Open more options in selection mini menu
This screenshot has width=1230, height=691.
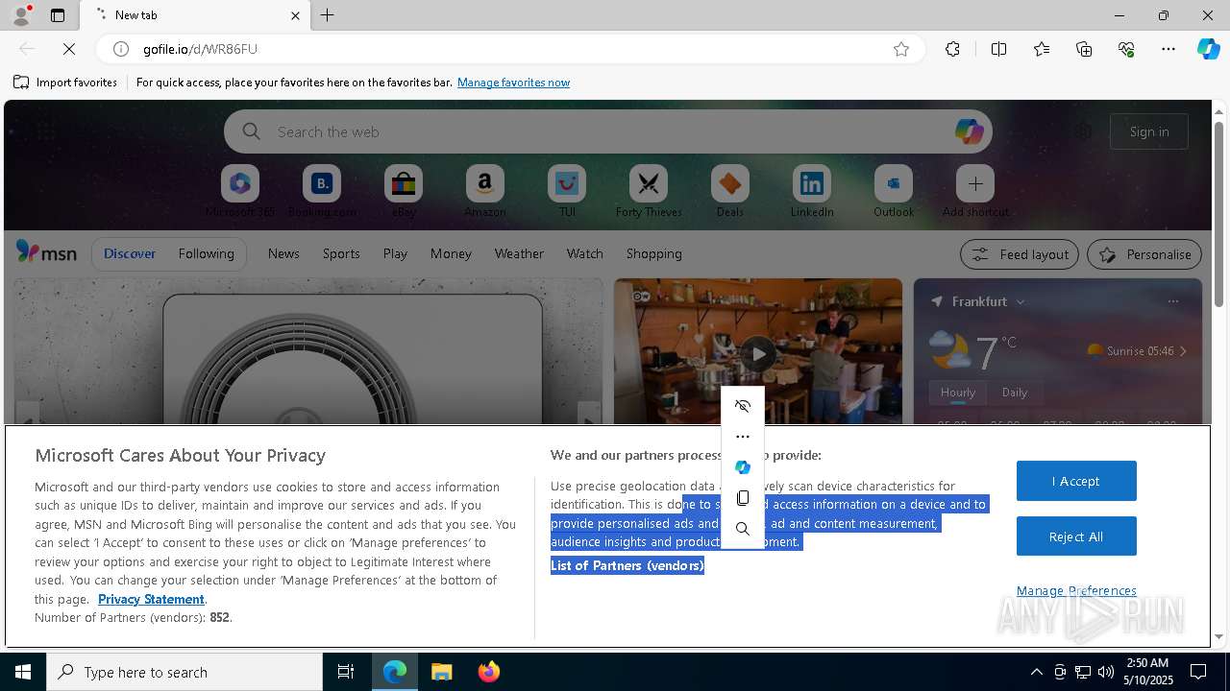(743, 437)
